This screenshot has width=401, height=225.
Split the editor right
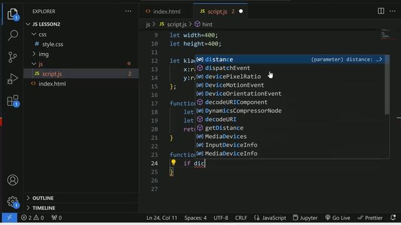click(x=381, y=11)
